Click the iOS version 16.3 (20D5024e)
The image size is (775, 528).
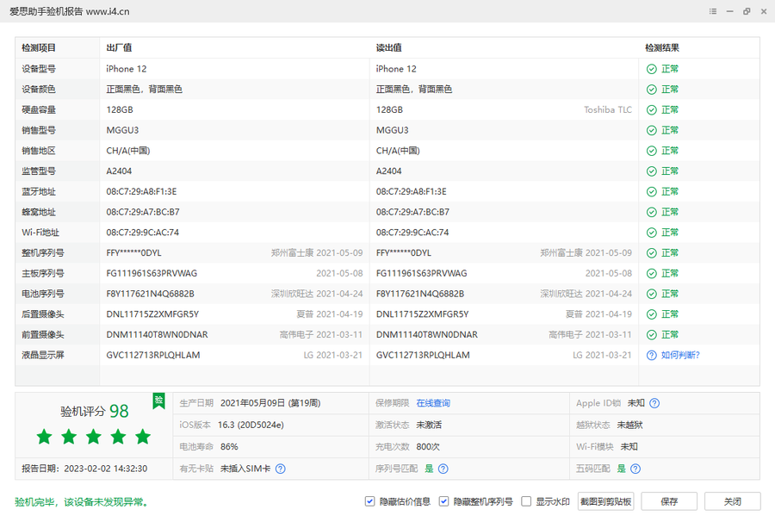click(251, 426)
